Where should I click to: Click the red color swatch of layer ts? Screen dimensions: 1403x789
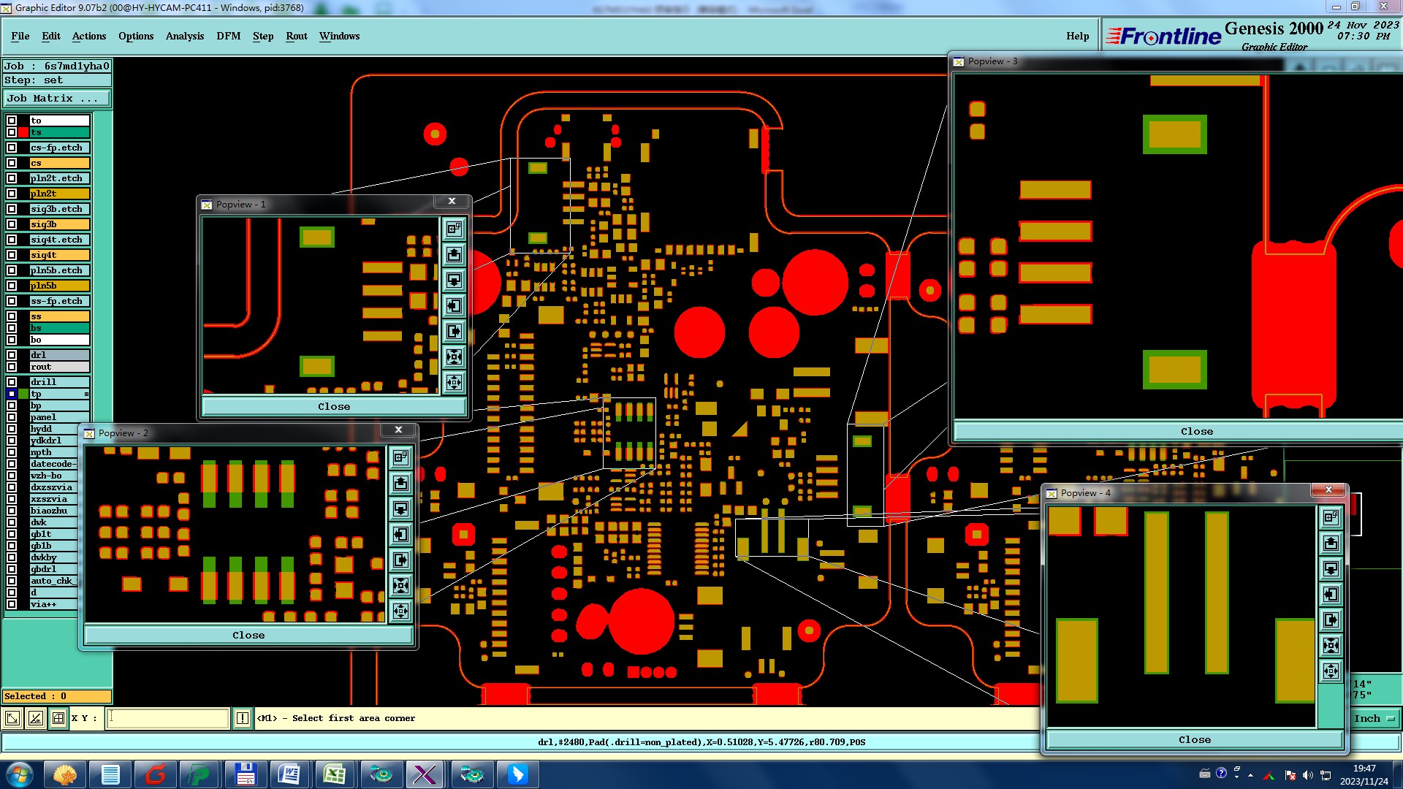[23, 132]
